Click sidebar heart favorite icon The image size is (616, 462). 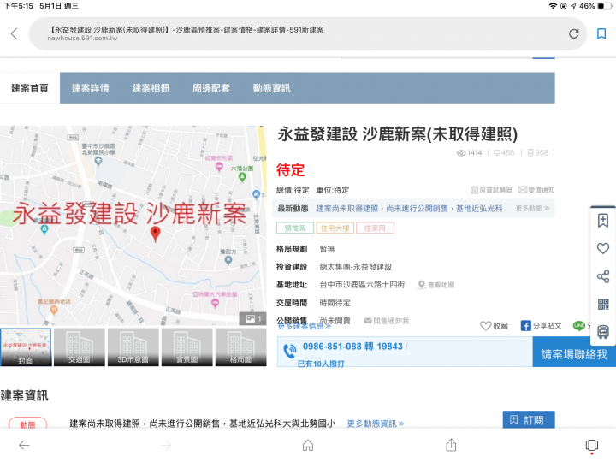click(x=603, y=248)
